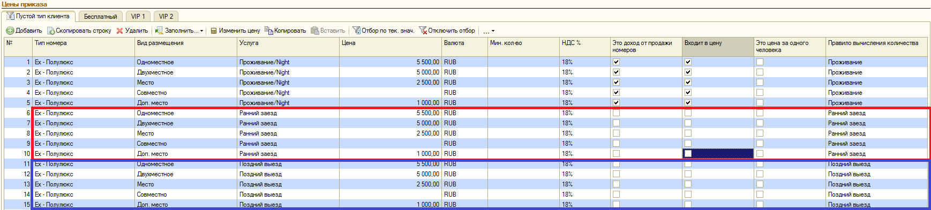Uncheck Входит в цену in row 5
Image resolution: width=931 pixels, height=210 pixels.
[x=688, y=103]
